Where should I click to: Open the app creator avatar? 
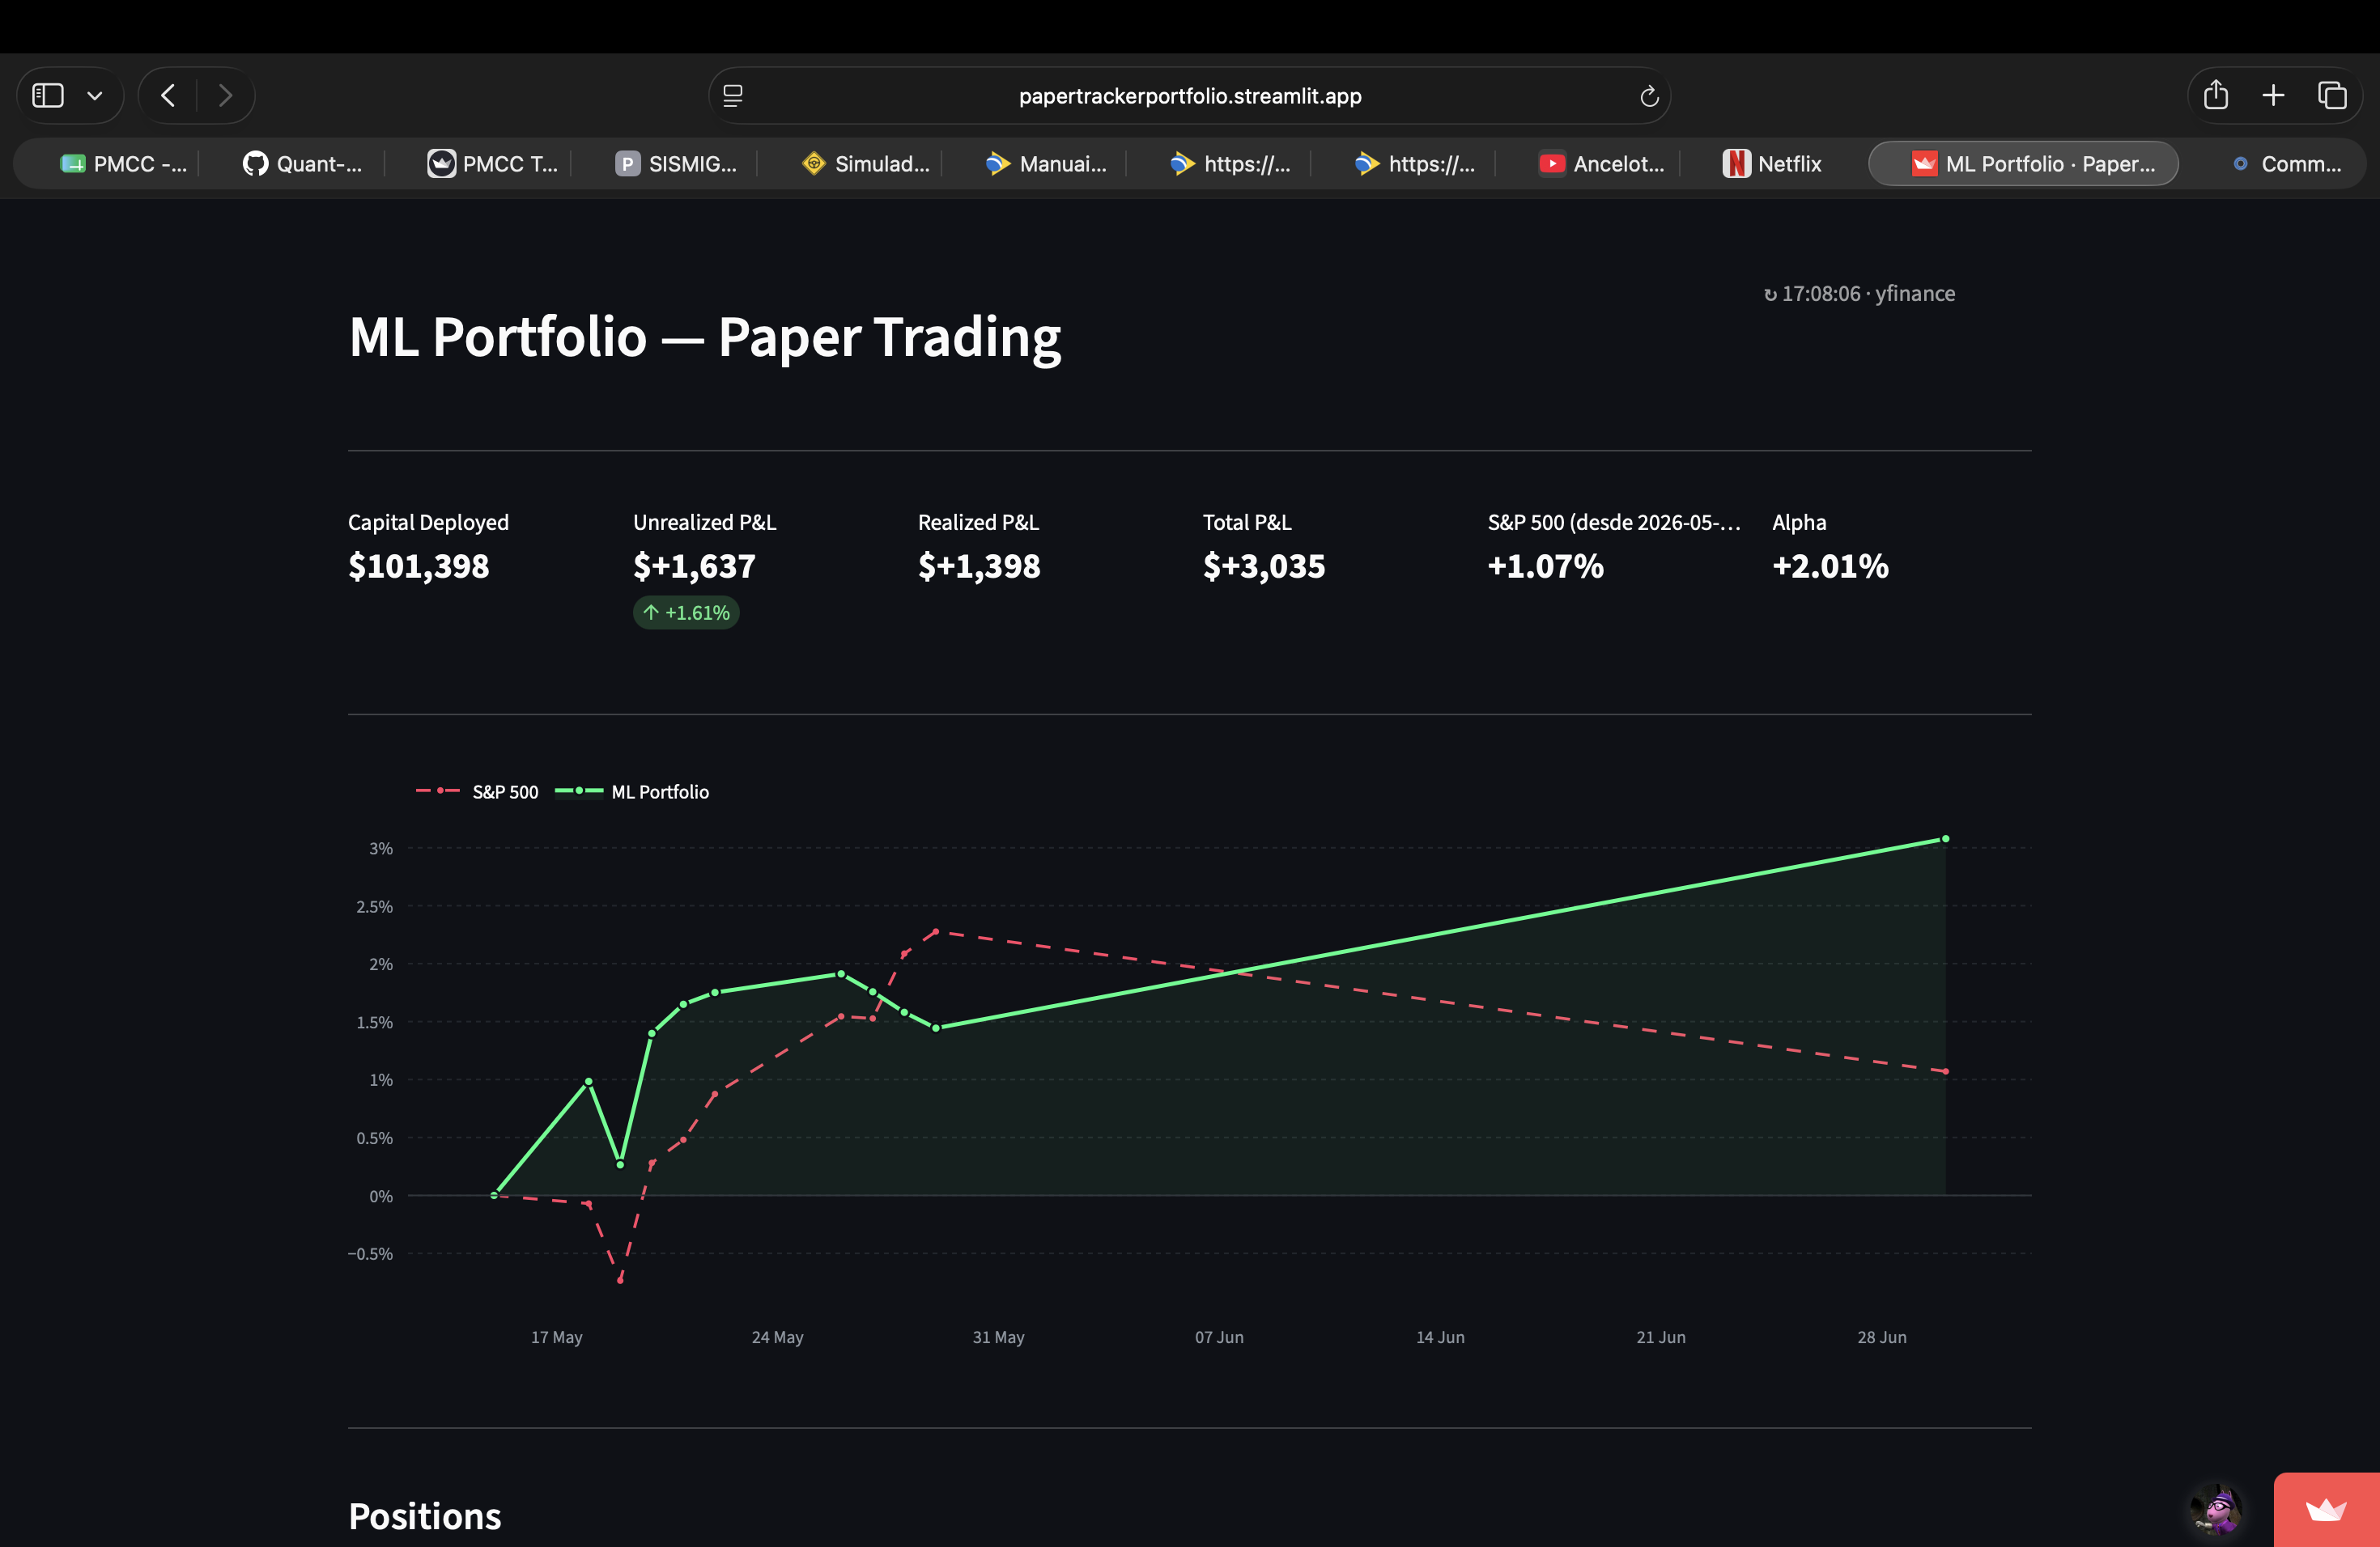(x=2216, y=1509)
